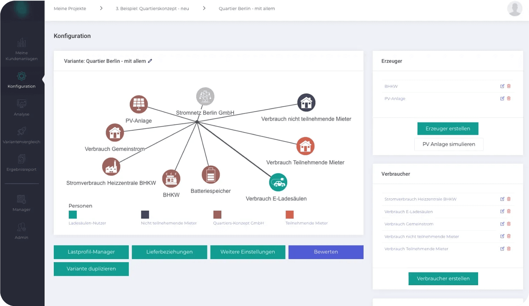Click the teal Ladesäulen-Nutzer legend swatch
529x306 pixels.
(x=73, y=215)
